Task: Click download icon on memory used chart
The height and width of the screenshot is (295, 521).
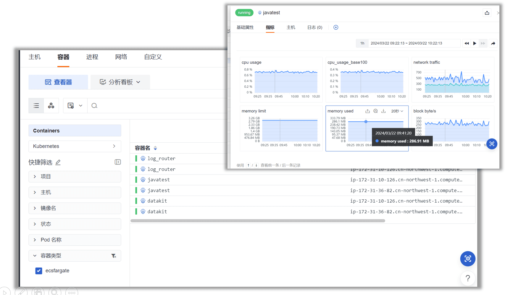Action: (383, 111)
